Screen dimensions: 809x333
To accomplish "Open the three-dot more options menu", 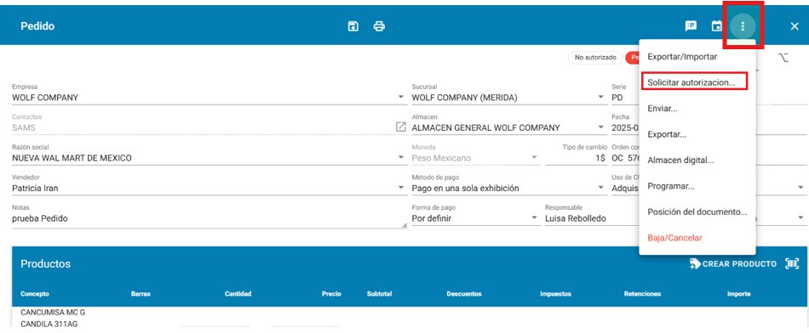I will pyautogui.click(x=743, y=26).
